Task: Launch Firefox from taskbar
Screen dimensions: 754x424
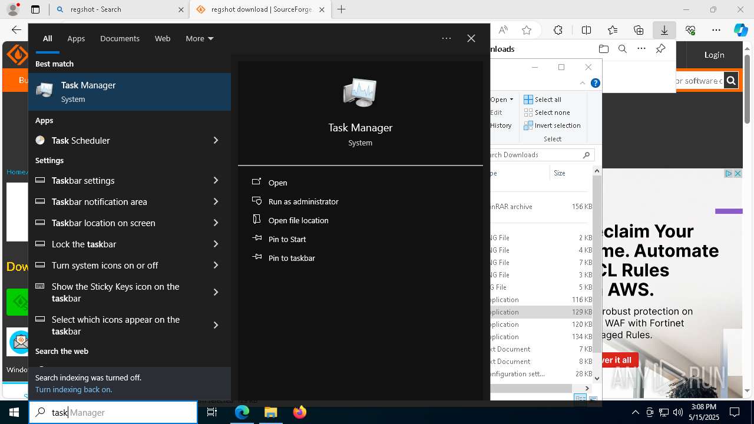Action: point(300,412)
